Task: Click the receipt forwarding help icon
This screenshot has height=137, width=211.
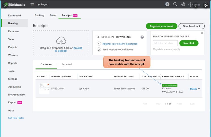Action: point(142,37)
